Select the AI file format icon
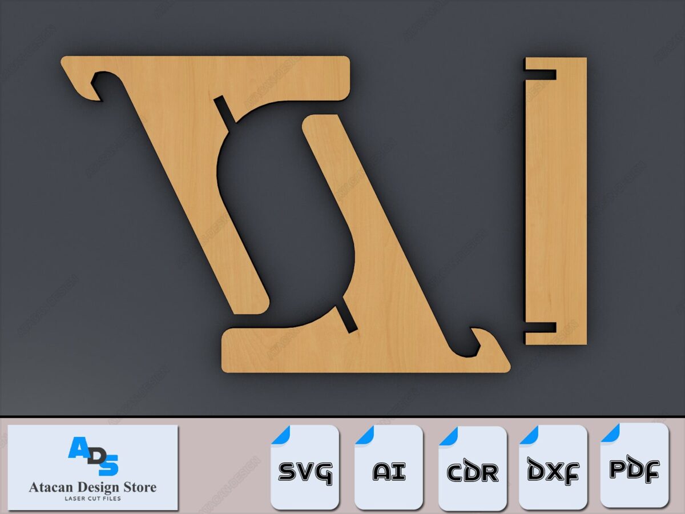 [x=389, y=467]
